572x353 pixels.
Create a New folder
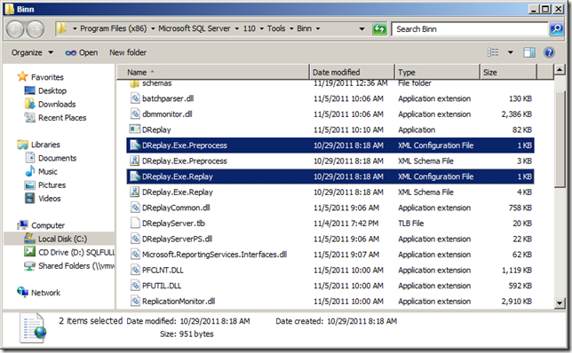[128, 53]
